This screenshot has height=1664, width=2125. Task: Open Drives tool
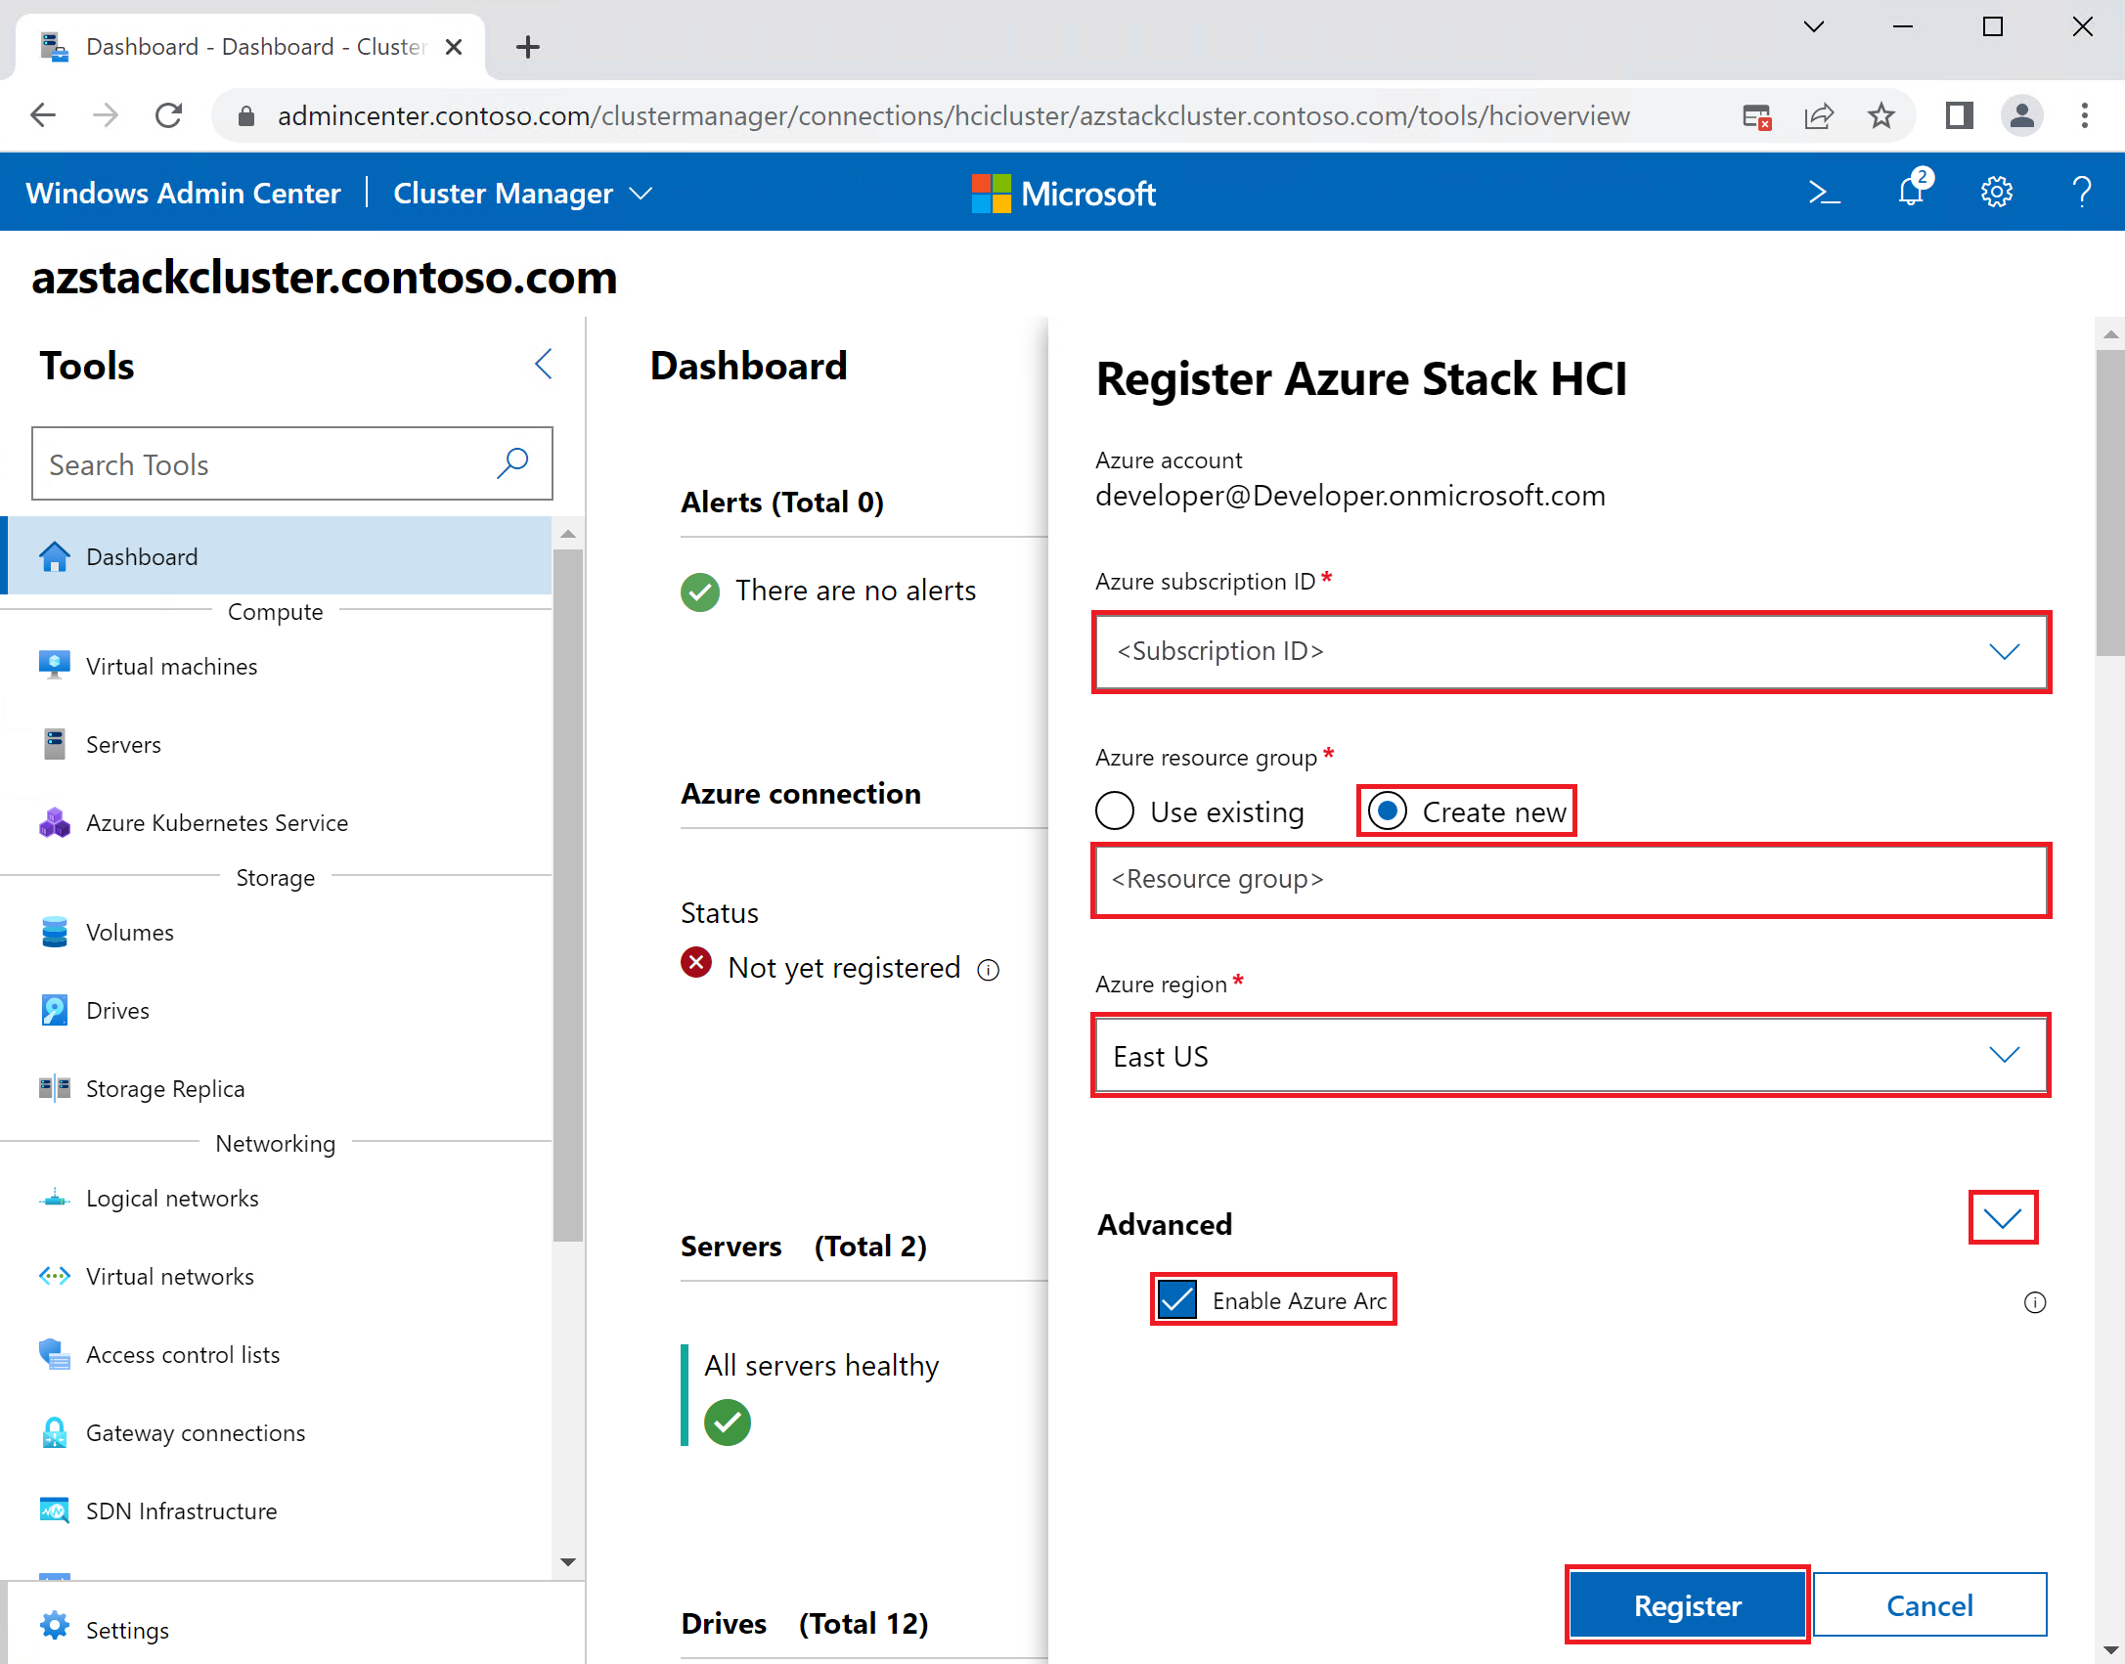[x=276, y=1010]
